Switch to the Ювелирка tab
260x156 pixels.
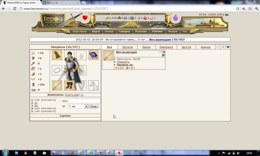point(166,47)
